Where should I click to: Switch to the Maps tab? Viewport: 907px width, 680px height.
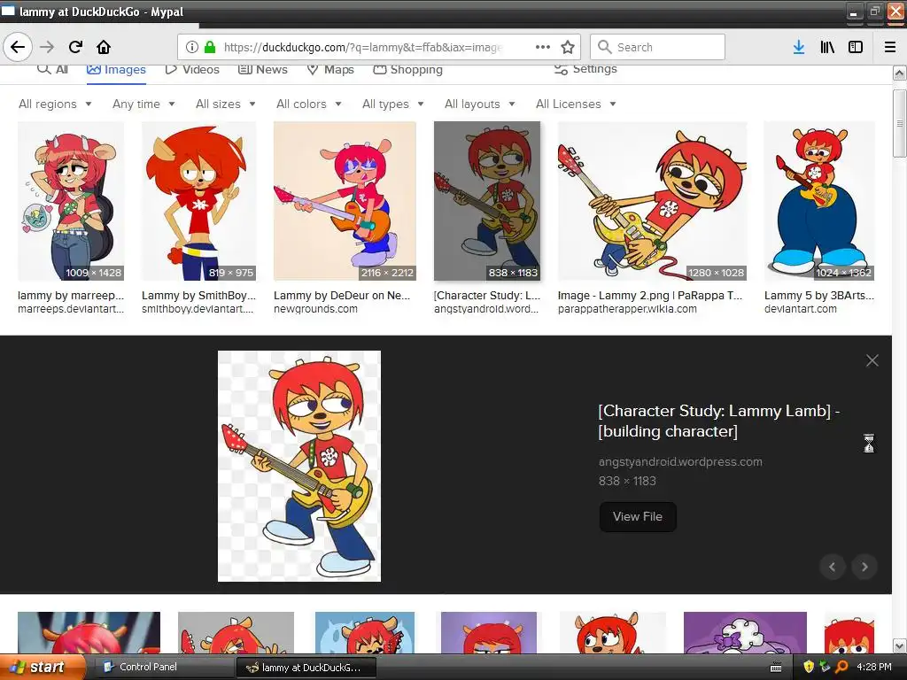(330, 69)
